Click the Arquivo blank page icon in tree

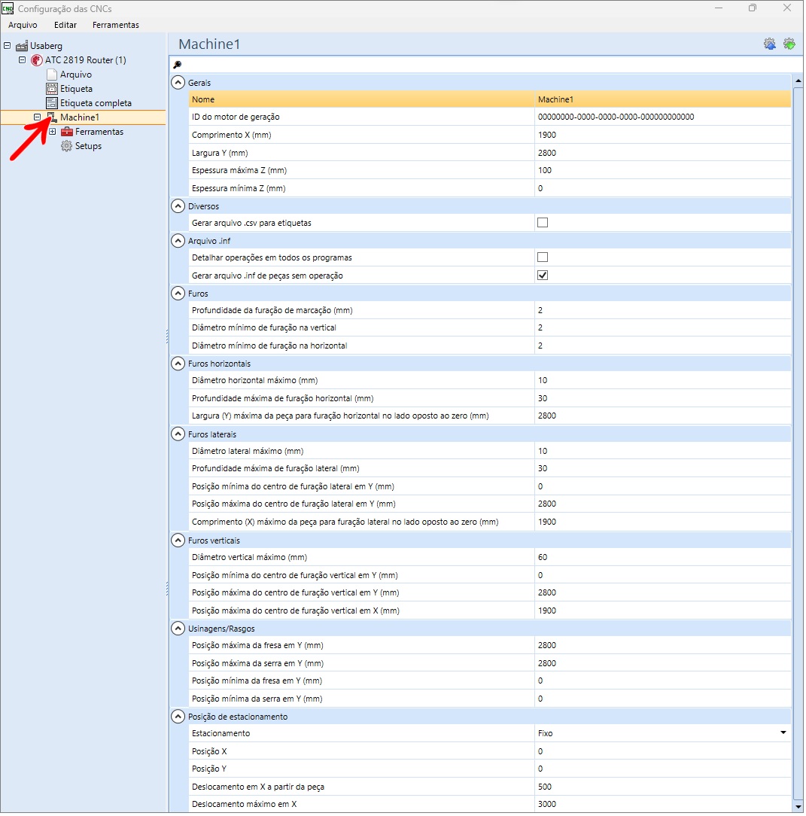point(52,75)
